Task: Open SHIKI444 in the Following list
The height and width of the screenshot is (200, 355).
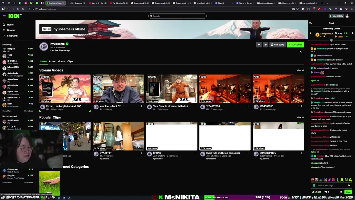Action: pyautogui.click(x=17, y=62)
